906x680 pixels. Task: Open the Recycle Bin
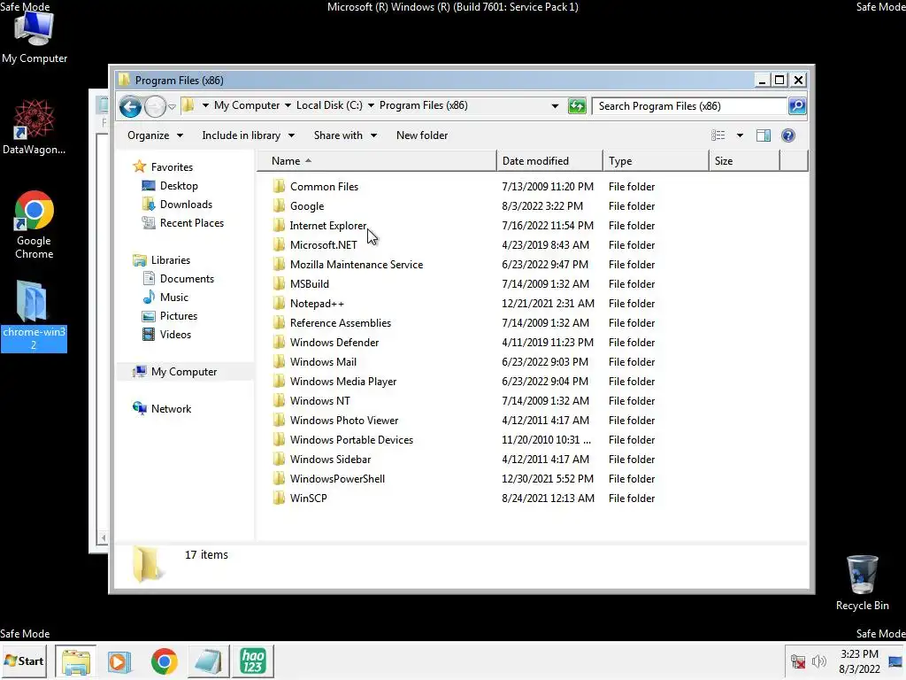point(862,583)
